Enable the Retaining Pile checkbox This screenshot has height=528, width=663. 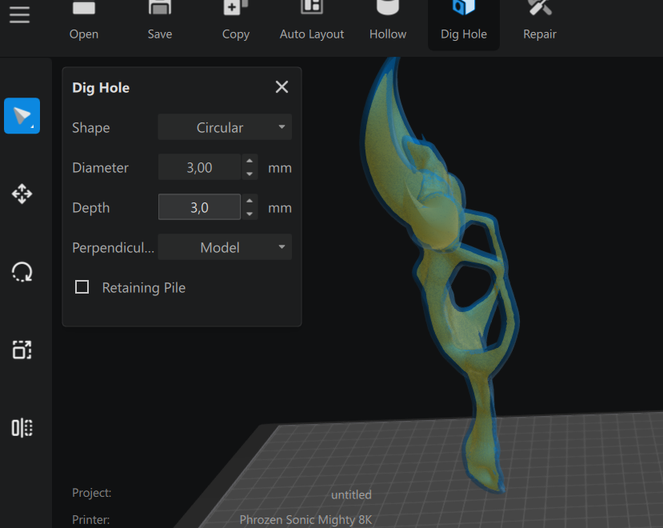[82, 287]
